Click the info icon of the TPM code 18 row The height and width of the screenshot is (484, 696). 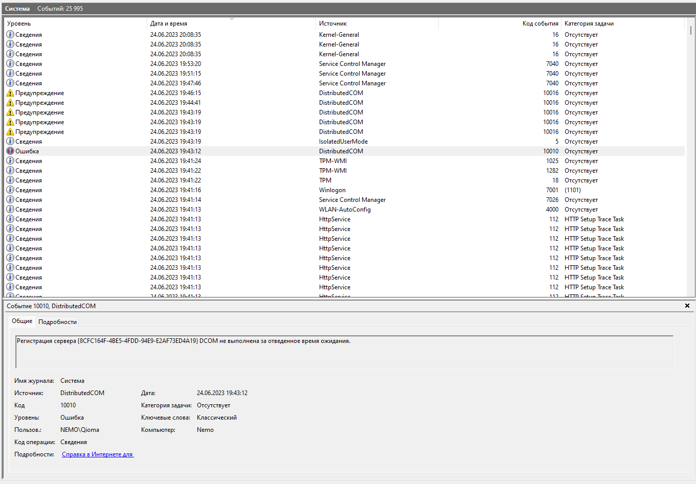[10, 180]
